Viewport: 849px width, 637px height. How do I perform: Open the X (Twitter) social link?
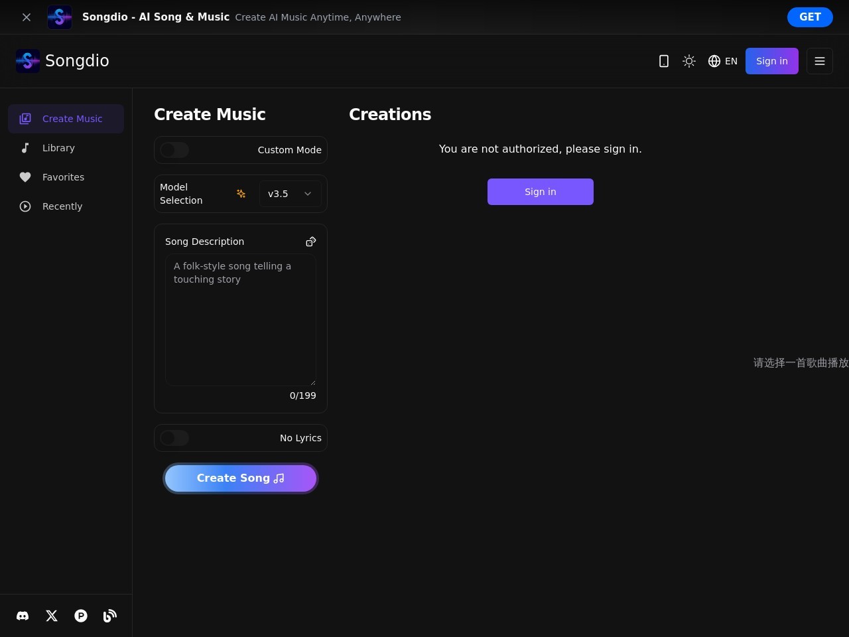coord(52,616)
